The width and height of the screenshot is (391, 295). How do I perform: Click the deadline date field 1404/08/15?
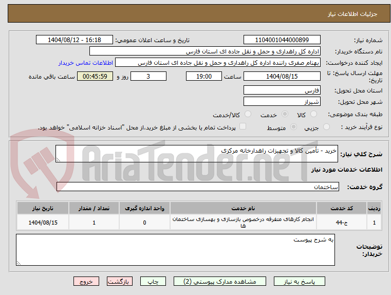[282, 76]
